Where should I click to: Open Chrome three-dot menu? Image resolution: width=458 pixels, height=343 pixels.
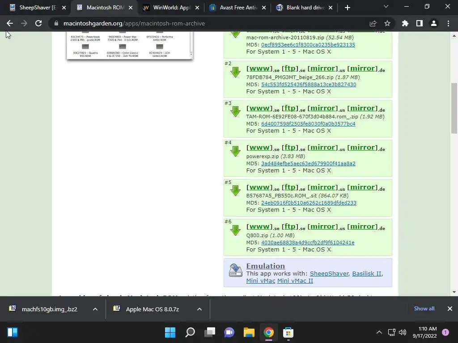click(x=448, y=23)
